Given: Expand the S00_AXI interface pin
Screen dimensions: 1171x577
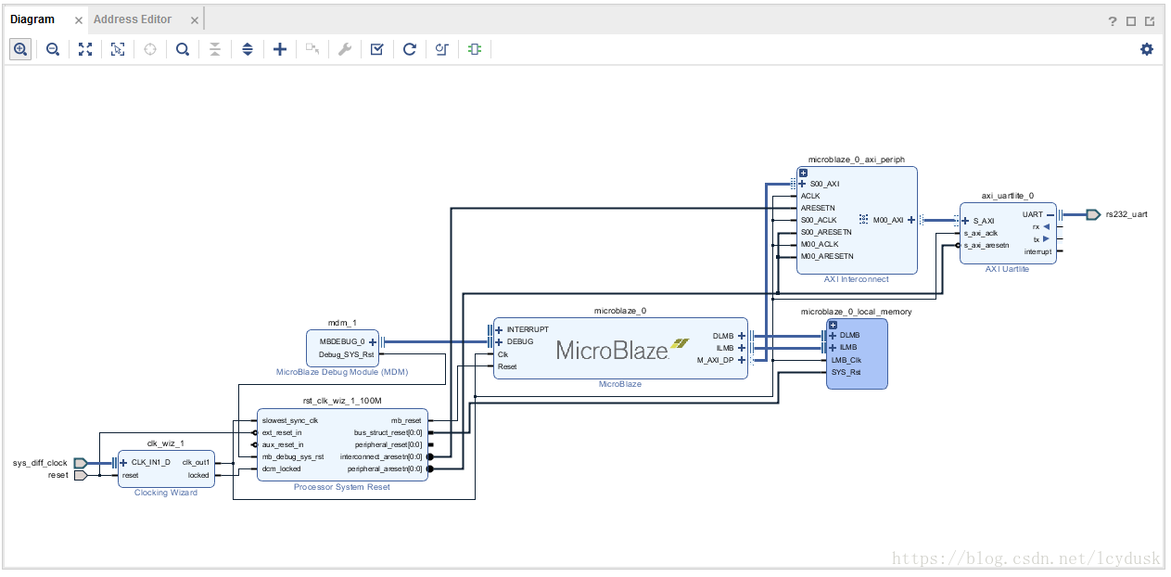Looking at the screenshot, I should pyautogui.click(x=803, y=184).
